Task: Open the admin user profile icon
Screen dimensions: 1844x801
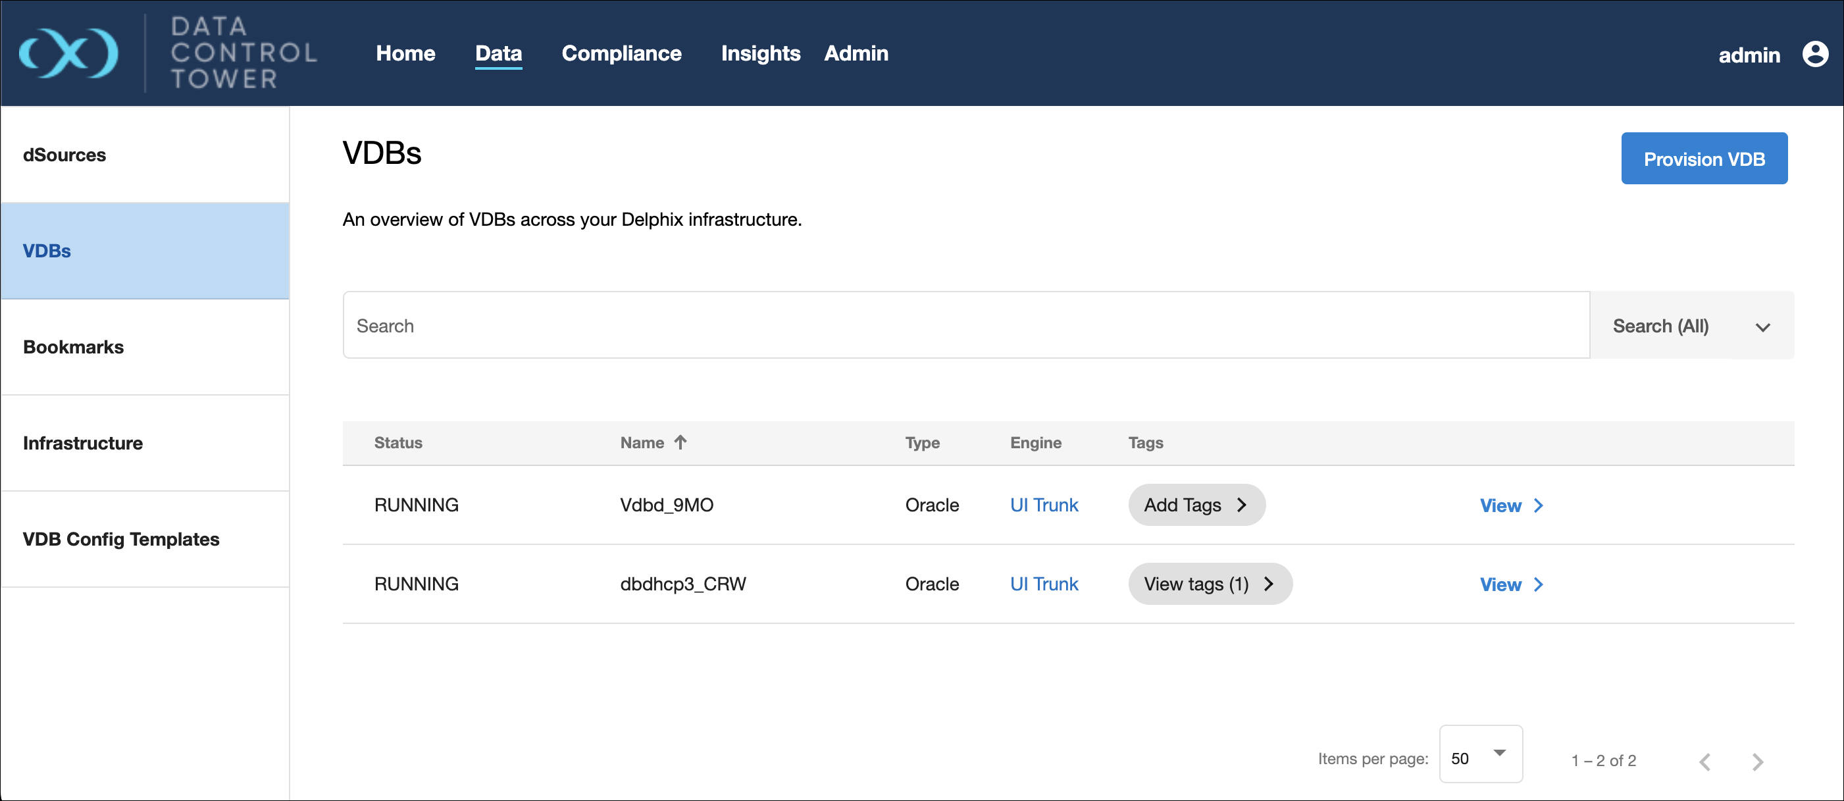Action: (1814, 54)
